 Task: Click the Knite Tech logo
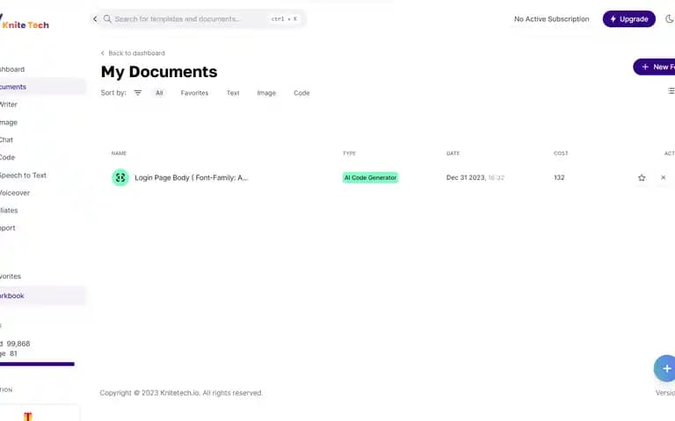24,22
